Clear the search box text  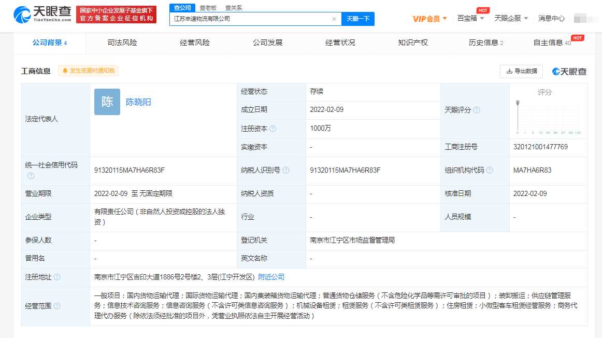coord(334,19)
